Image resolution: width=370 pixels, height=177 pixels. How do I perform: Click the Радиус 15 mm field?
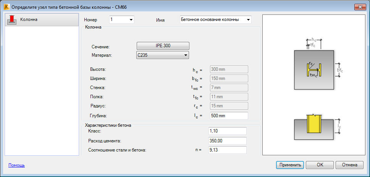pos(229,106)
